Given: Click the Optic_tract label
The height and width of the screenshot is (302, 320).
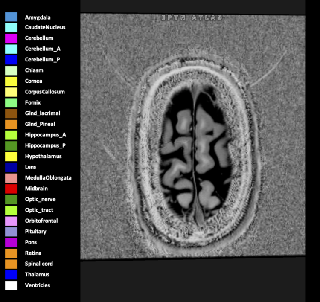Looking at the screenshot, I should (x=39, y=210).
